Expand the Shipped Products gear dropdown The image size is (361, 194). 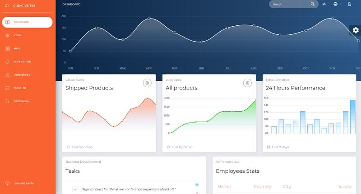click(147, 83)
